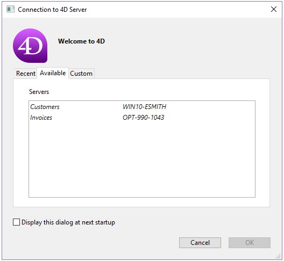Open the Custom tab
This screenshot has height=261, width=284.
pos(81,74)
